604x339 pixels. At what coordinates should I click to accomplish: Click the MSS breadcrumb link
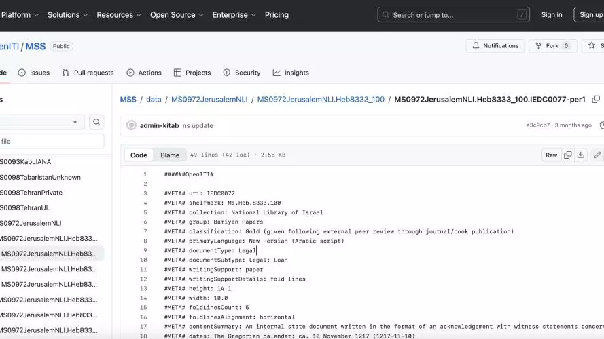coord(128,100)
